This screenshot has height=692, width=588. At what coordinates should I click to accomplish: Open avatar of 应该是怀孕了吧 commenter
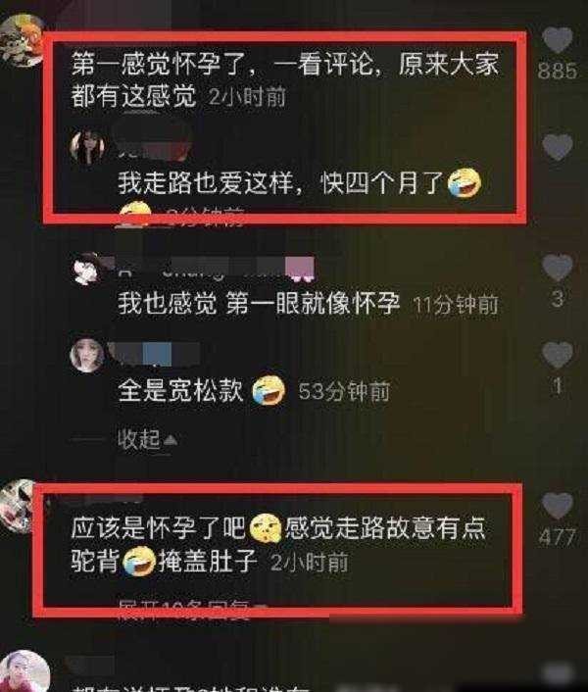[x=17, y=506]
